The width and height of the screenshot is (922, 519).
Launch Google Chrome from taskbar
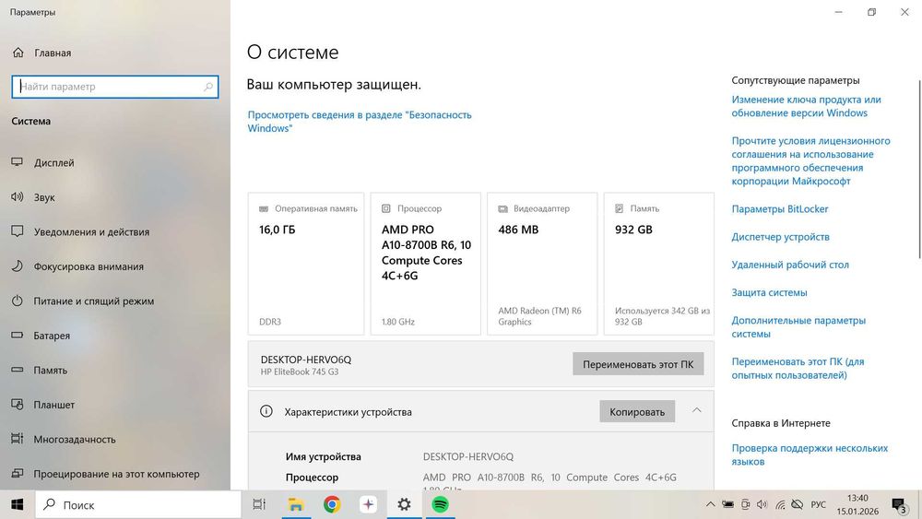coord(332,505)
